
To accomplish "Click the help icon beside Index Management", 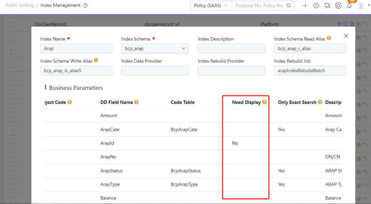I will 85,5.
